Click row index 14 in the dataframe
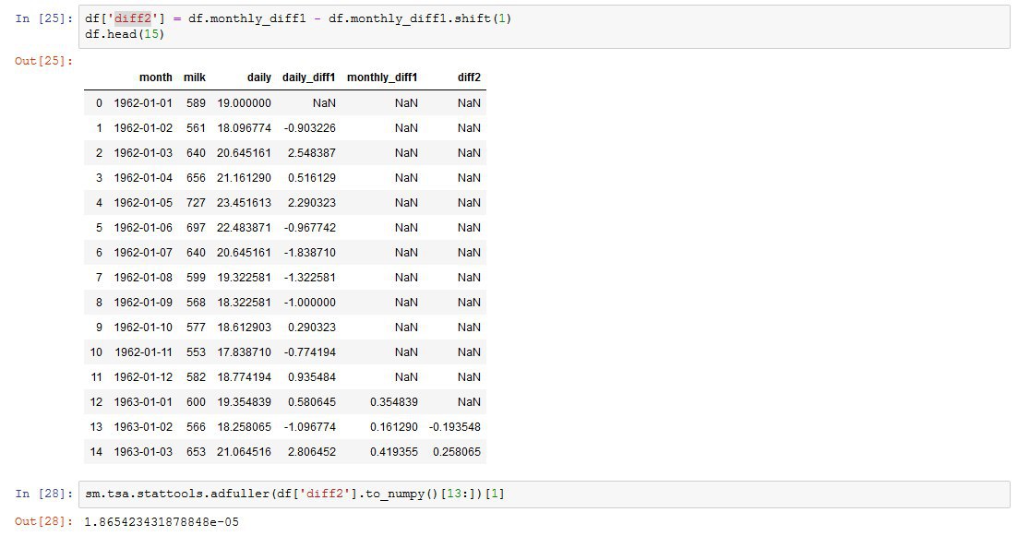Viewport: 1030px width, 536px height. point(96,453)
